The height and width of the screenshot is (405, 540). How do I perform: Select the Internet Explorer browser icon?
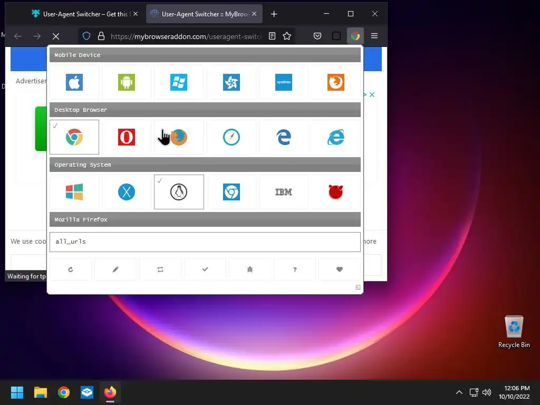(336, 137)
